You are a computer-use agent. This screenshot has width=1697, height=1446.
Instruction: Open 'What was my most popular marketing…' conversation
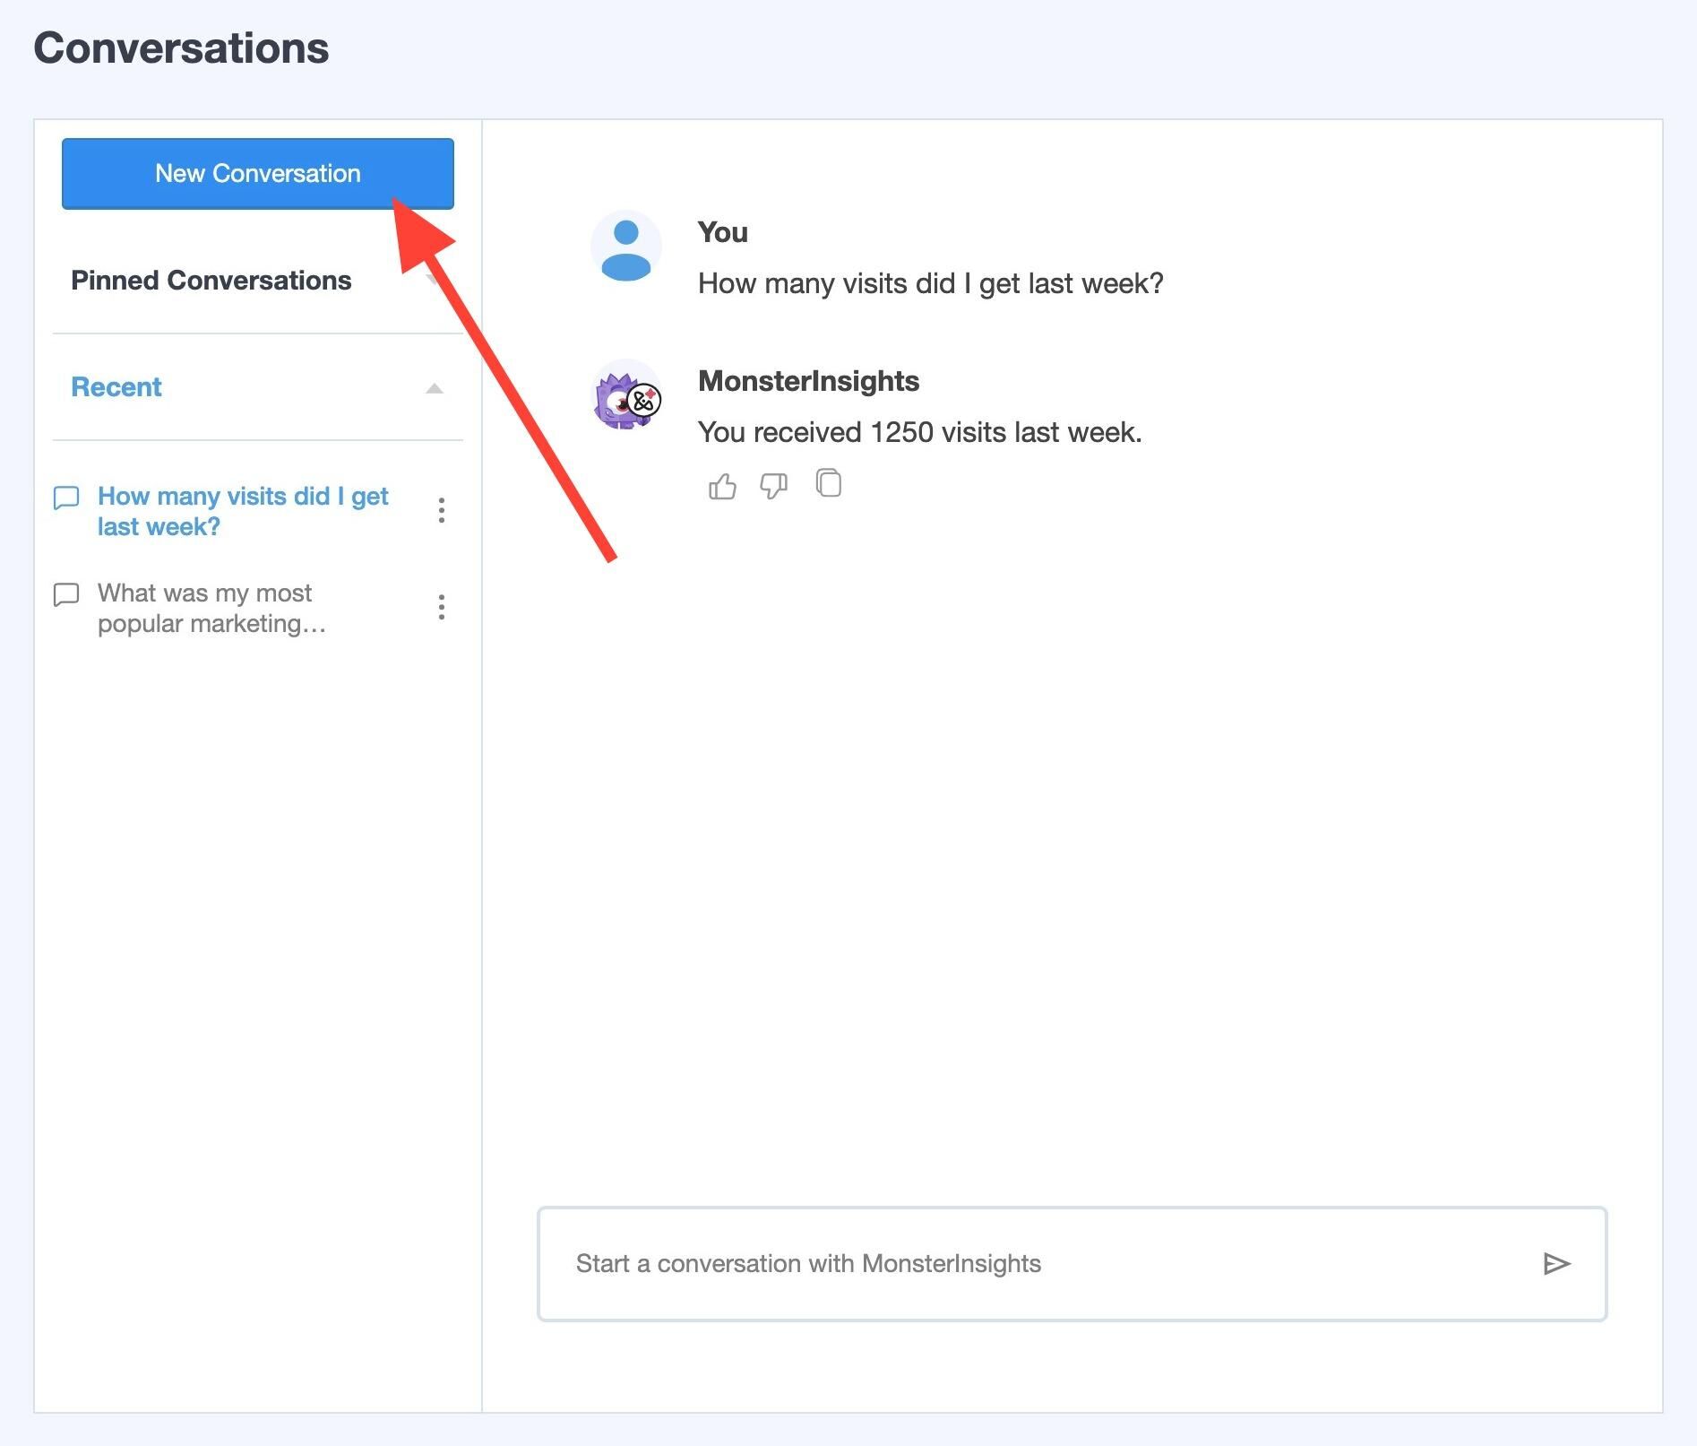(211, 608)
